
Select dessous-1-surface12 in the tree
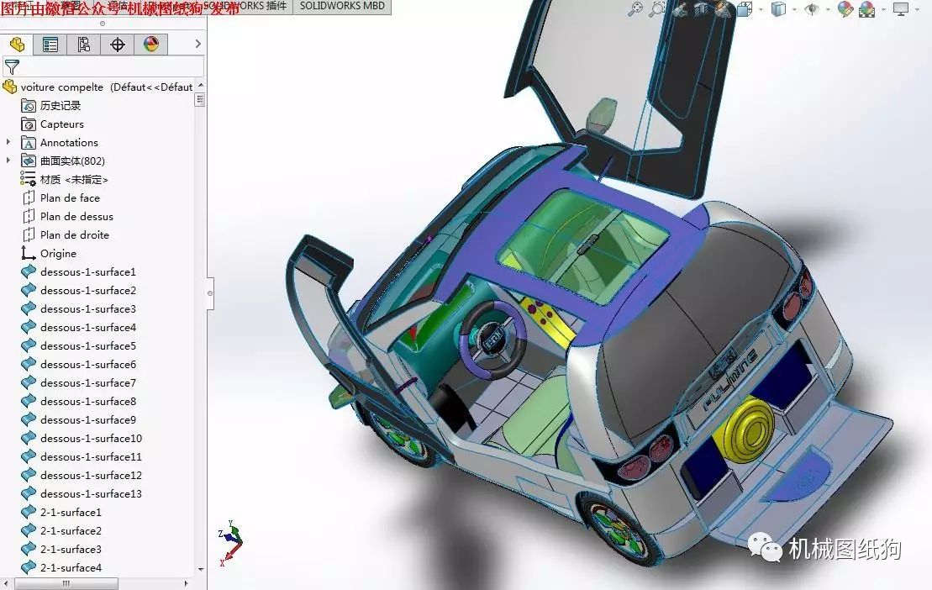tap(82, 475)
